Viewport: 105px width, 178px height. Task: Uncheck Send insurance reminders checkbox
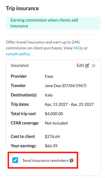tap(15, 160)
